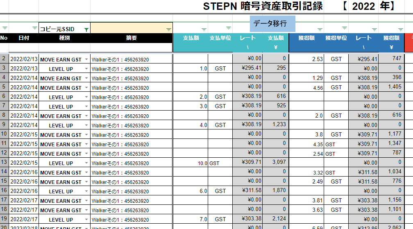Viewport: 413px width, 229px height.
Task: Select the 3,097 payment cell in row 13
Action: pyautogui.click(x=276, y=163)
